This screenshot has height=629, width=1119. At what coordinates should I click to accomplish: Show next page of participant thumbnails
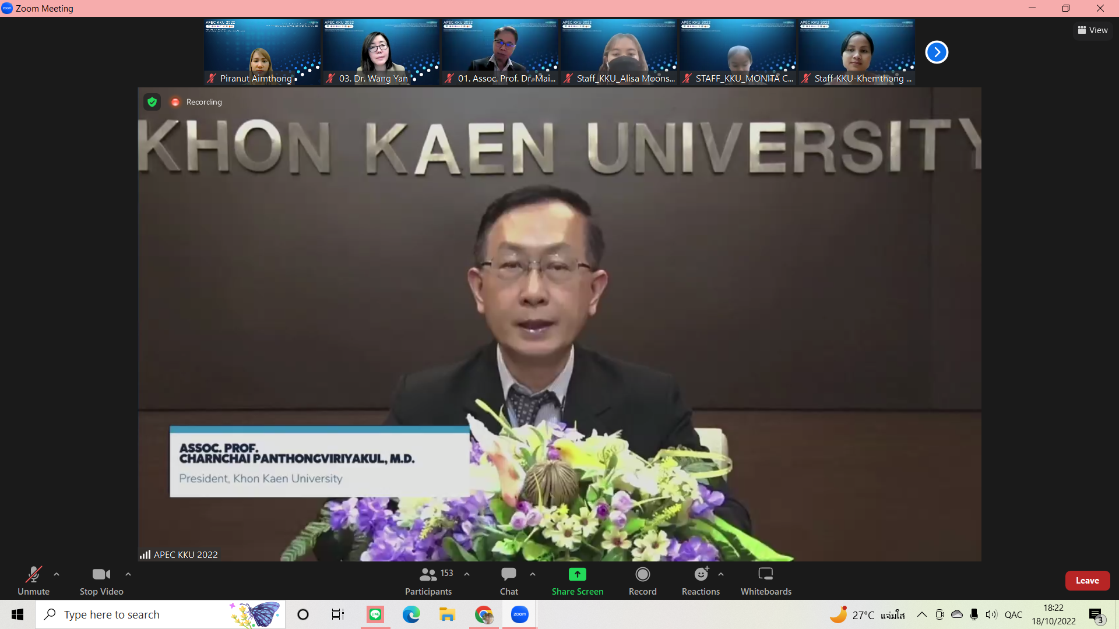937,52
